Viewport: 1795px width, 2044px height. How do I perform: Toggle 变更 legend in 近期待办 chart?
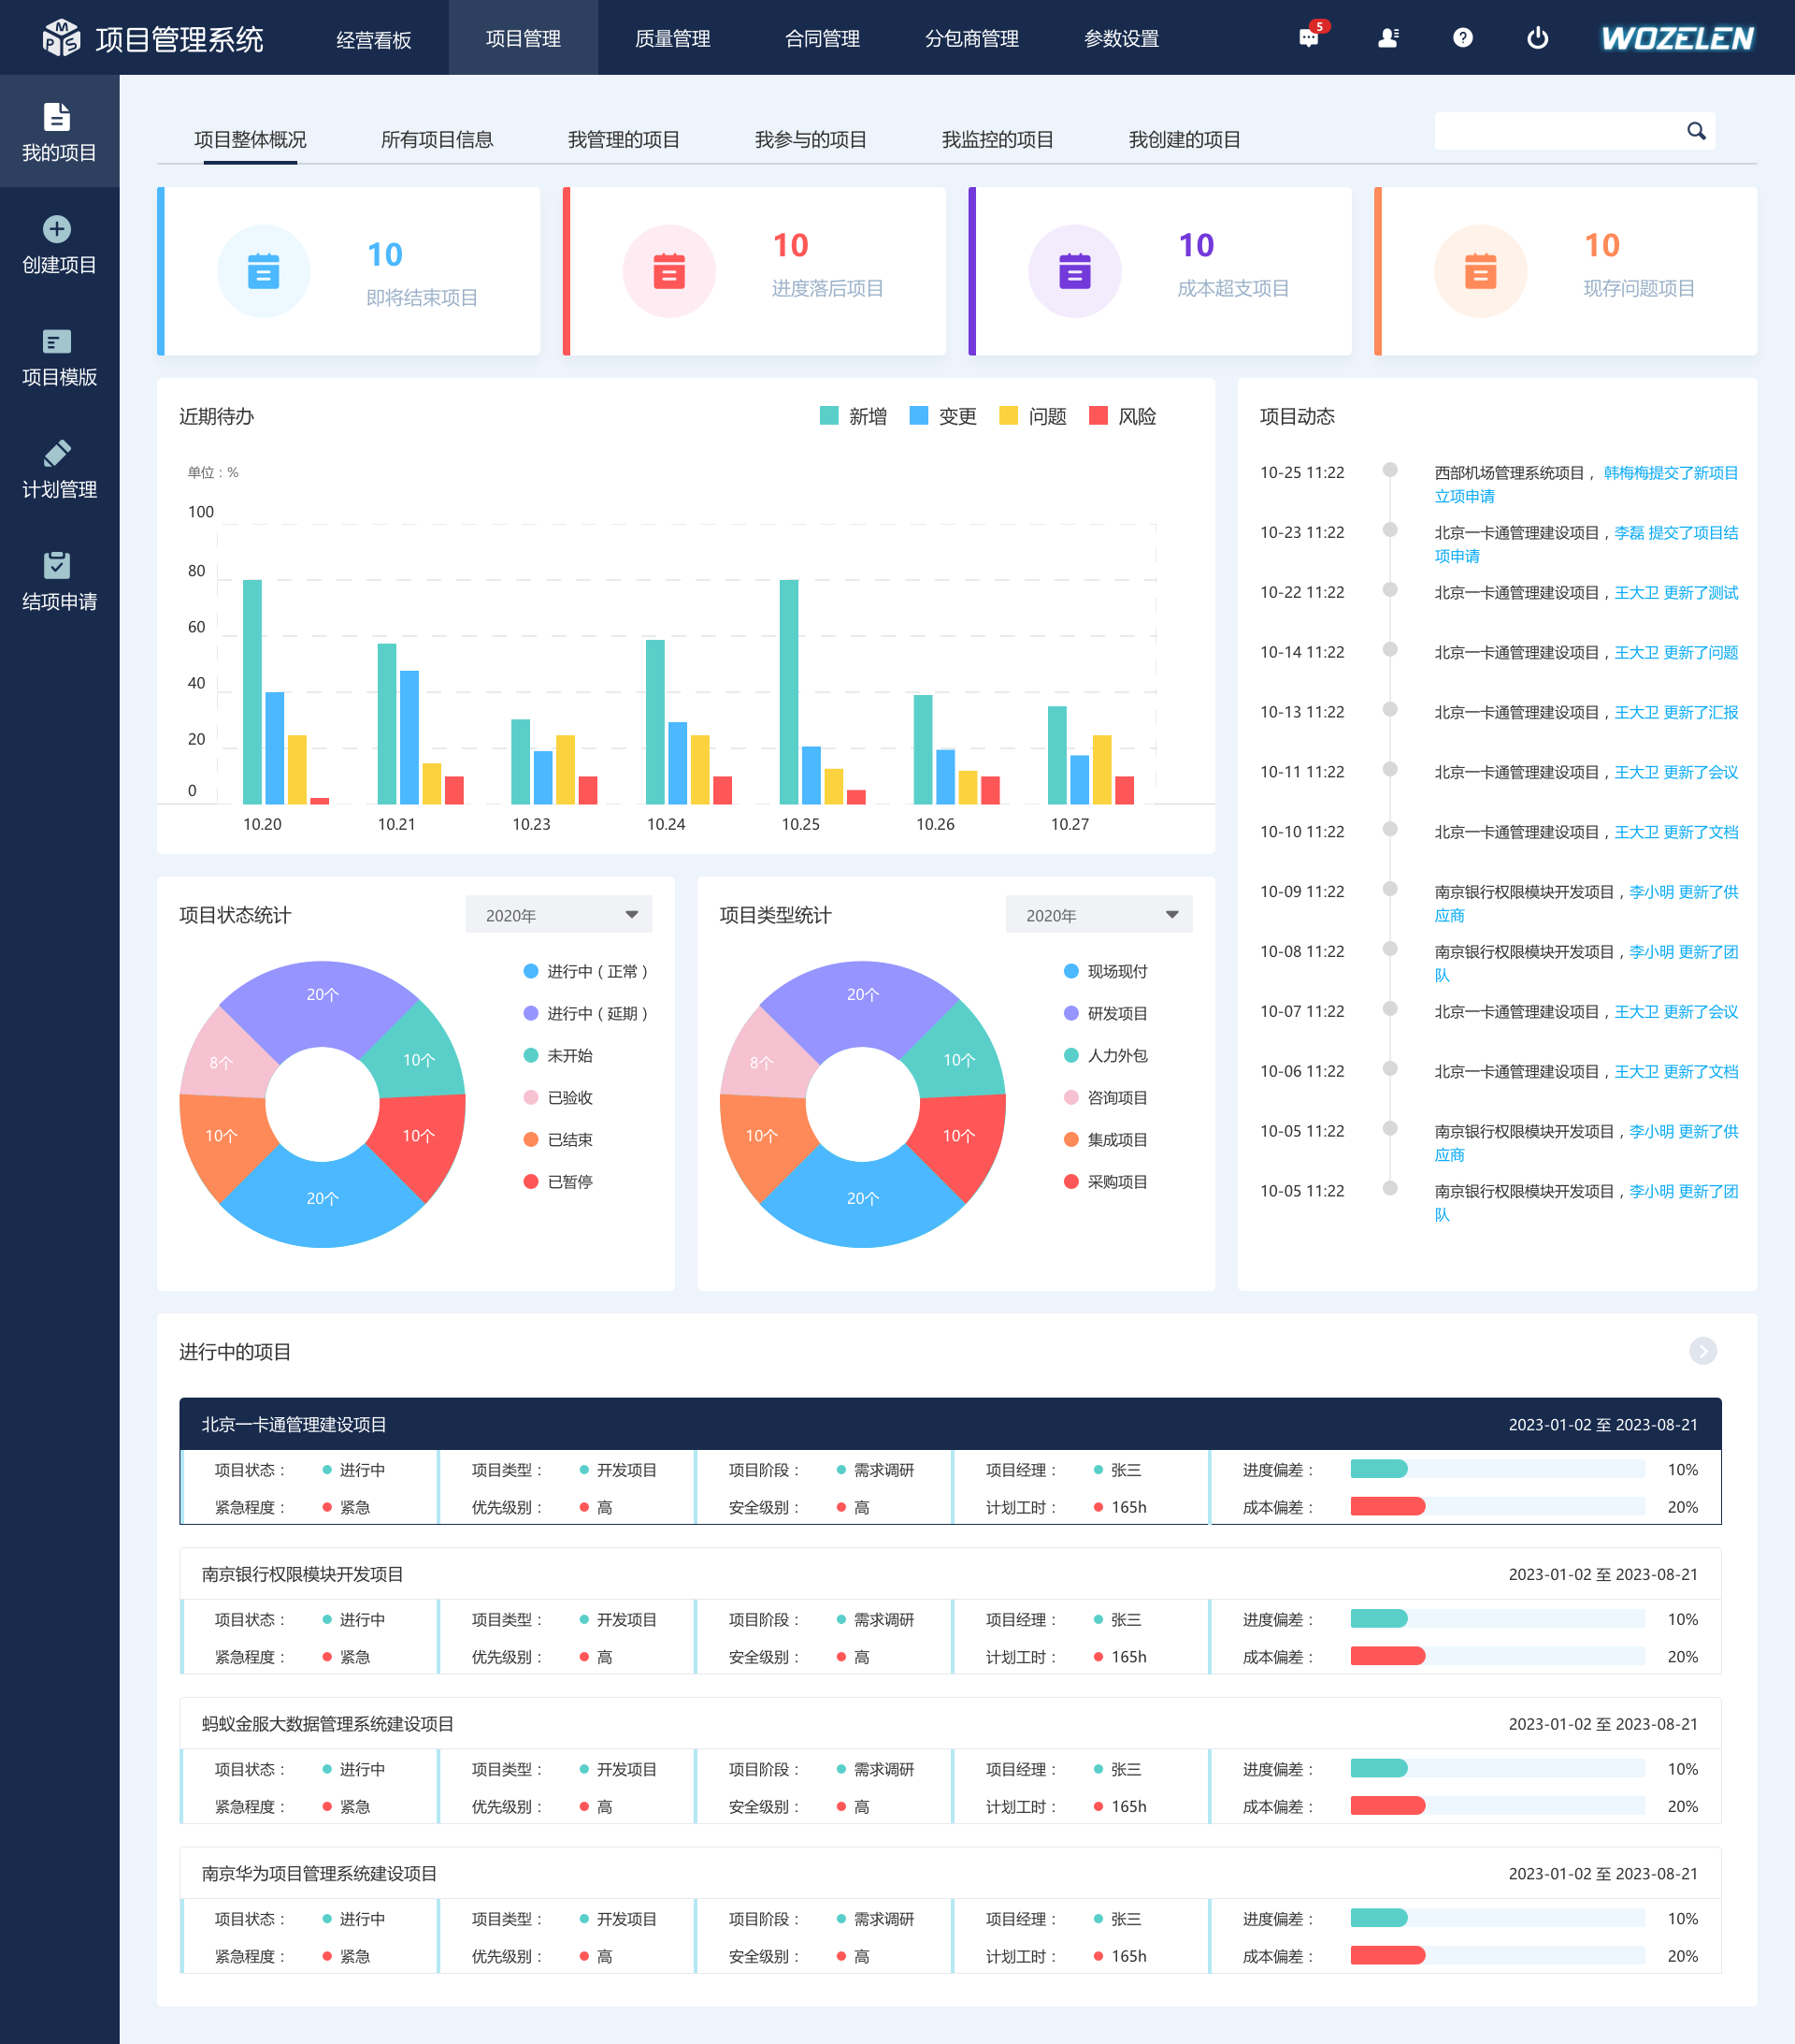[943, 416]
